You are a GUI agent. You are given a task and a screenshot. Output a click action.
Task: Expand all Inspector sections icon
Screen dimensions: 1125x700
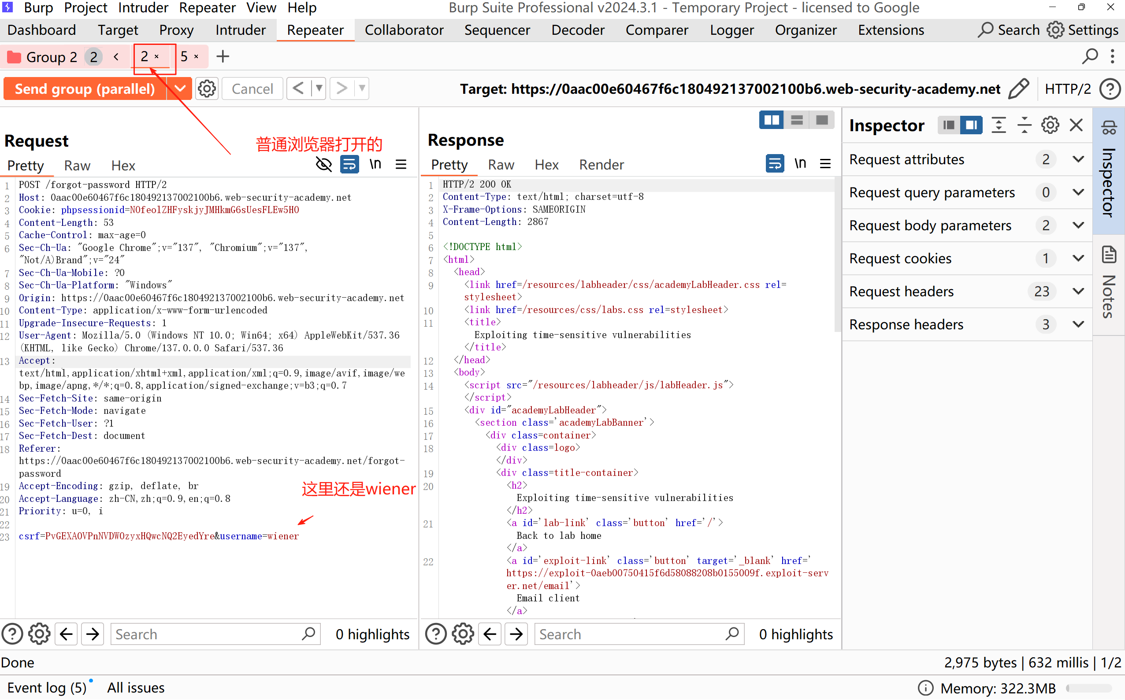[999, 125]
